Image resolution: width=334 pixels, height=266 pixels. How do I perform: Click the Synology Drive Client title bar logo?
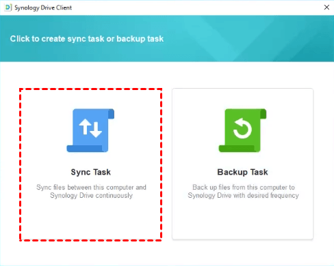(x=8, y=8)
